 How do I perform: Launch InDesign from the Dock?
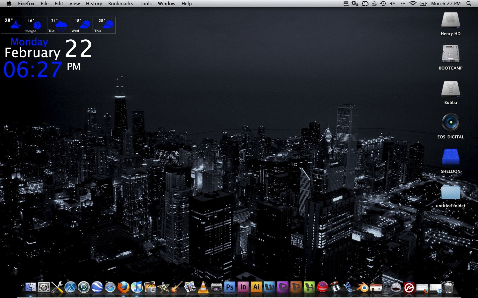coord(243,287)
